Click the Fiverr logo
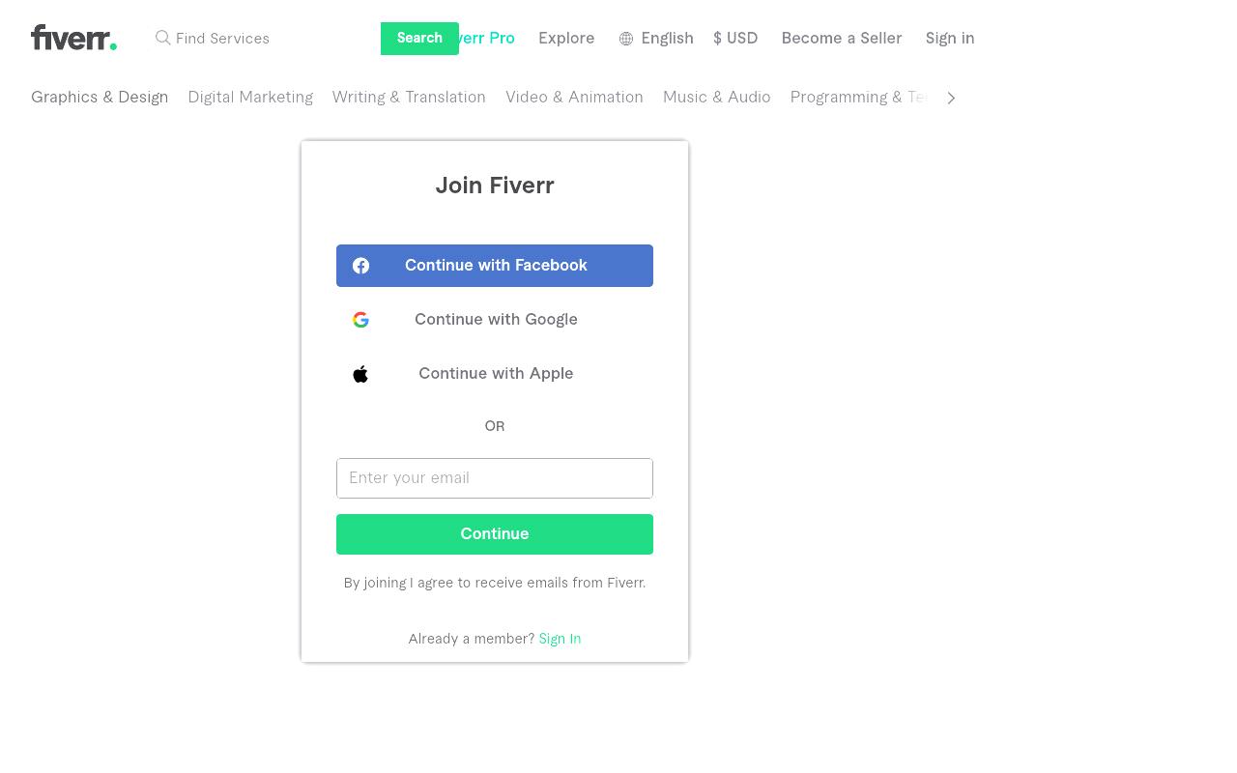Image resolution: width=1237 pixels, height=773 pixels. [x=73, y=38]
